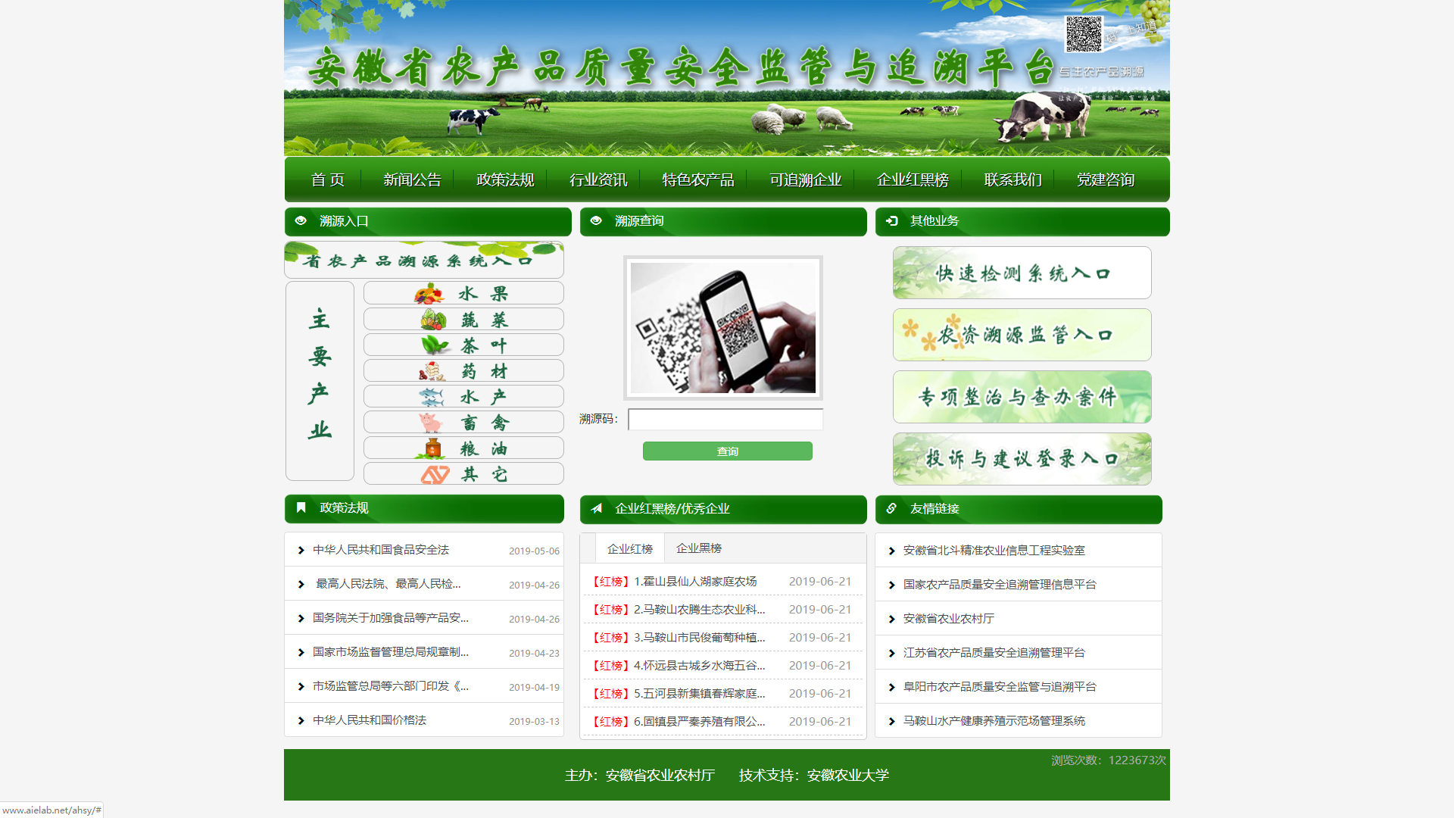Select the 畜禽 pig category

463,422
